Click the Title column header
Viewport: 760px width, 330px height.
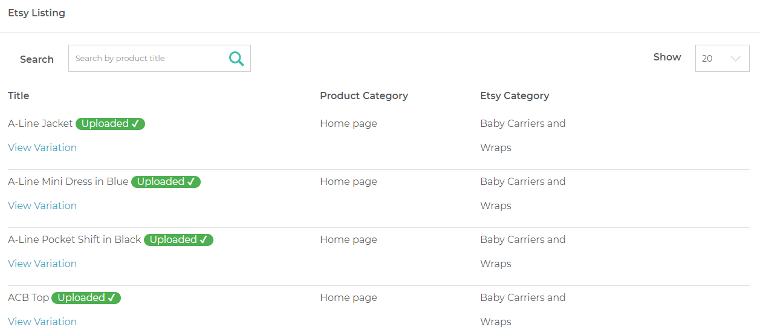click(19, 95)
